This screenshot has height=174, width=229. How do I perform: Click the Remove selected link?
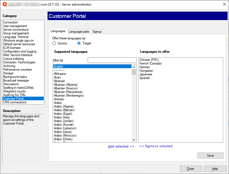[156, 146]
